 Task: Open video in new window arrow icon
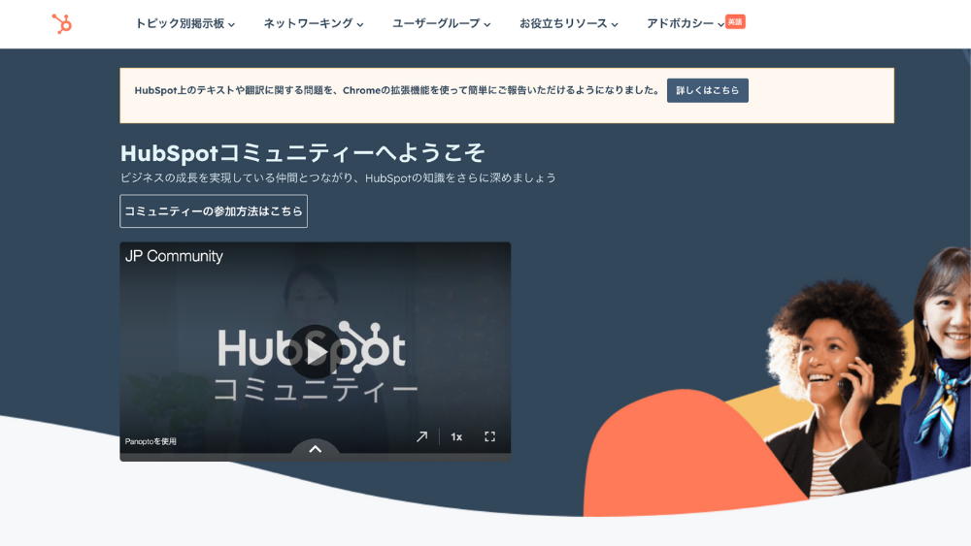[x=421, y=436]
